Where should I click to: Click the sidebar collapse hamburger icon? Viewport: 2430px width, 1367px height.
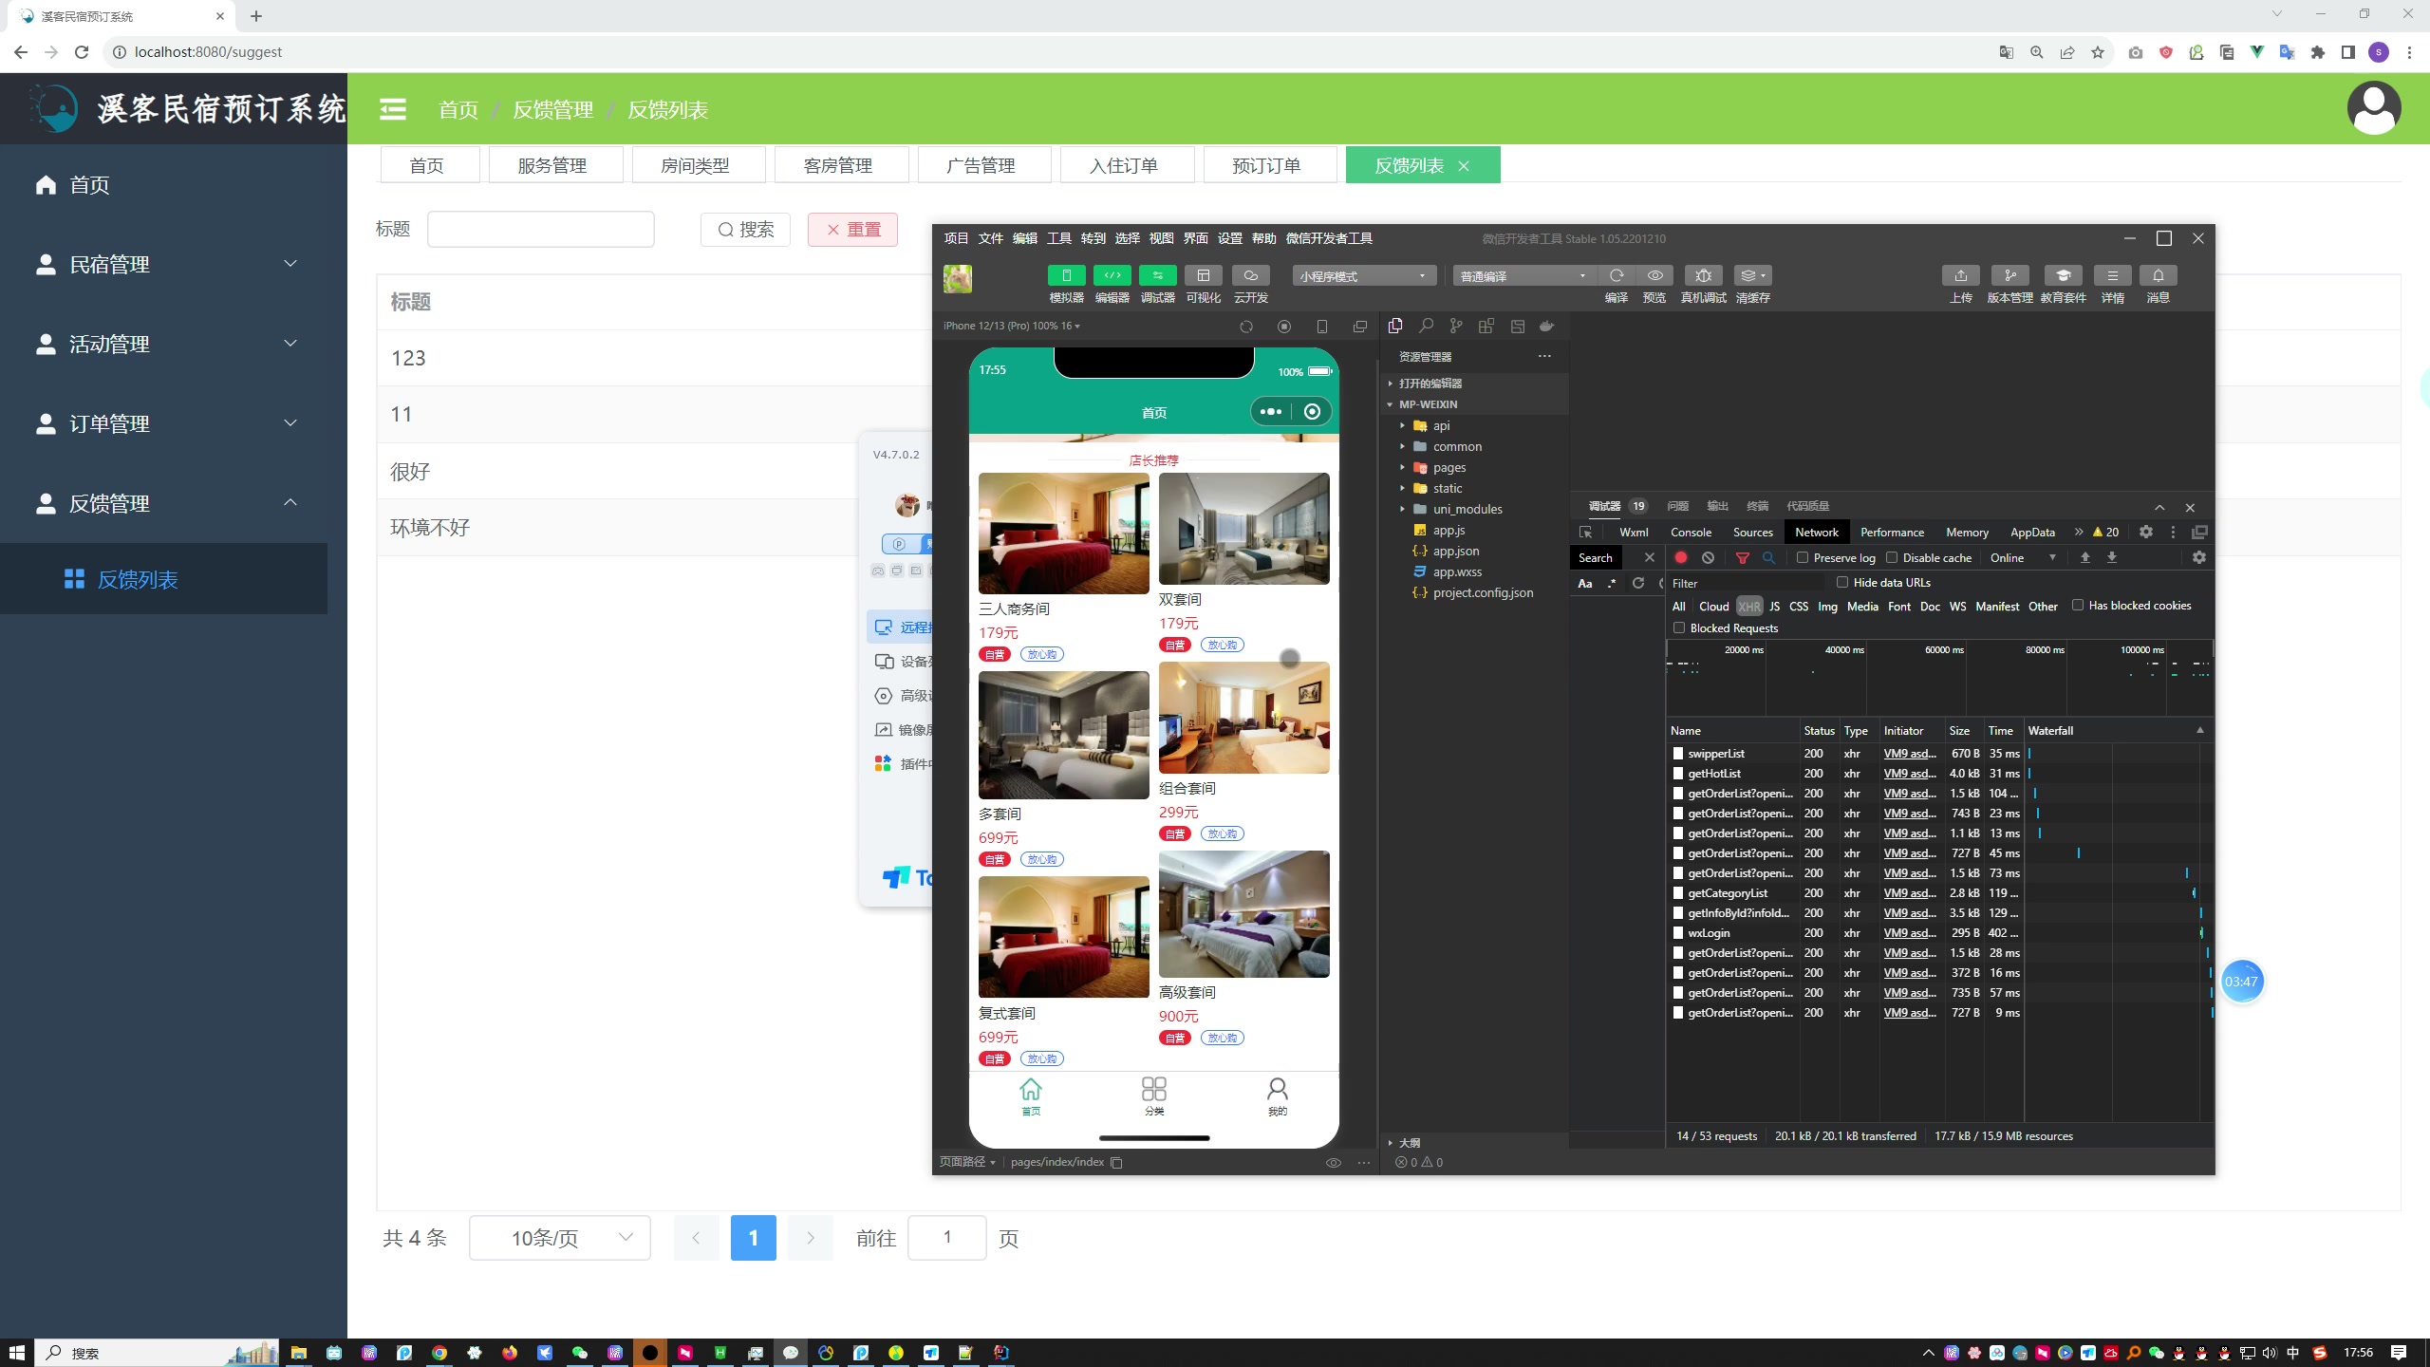point(393,110)
